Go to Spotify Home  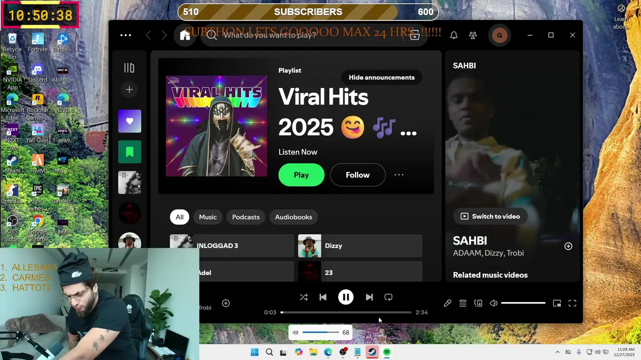(x=185, y=35)
